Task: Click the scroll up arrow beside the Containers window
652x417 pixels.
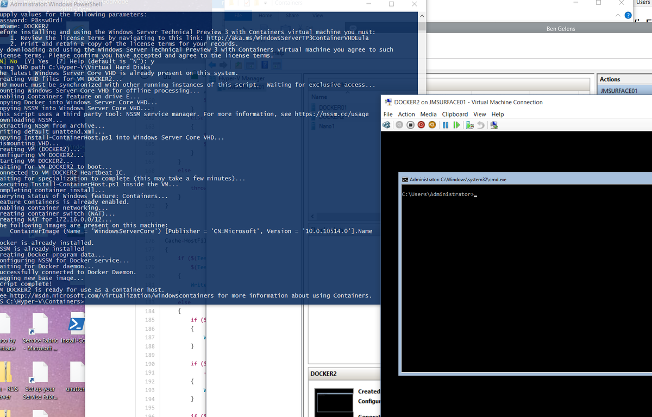Action: (422, 16)
